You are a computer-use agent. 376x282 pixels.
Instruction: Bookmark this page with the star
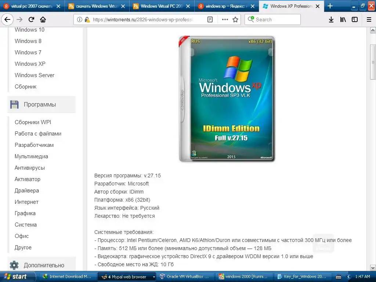click(x=235, y=19)
